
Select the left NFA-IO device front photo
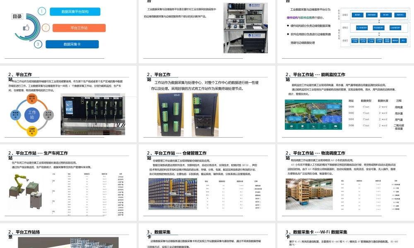tap(171, 114)
